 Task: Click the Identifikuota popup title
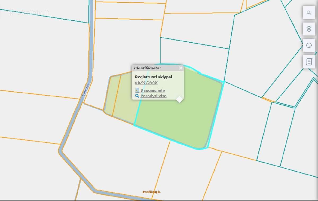[x=147, y=68]
